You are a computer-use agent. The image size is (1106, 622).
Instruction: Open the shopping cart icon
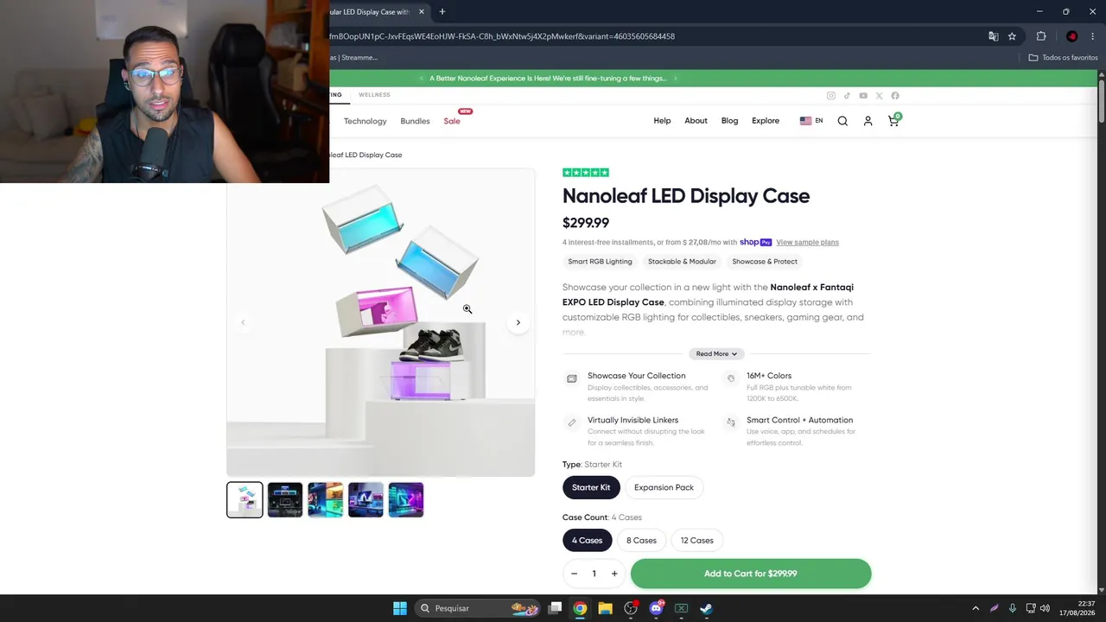tap(893, 120)
